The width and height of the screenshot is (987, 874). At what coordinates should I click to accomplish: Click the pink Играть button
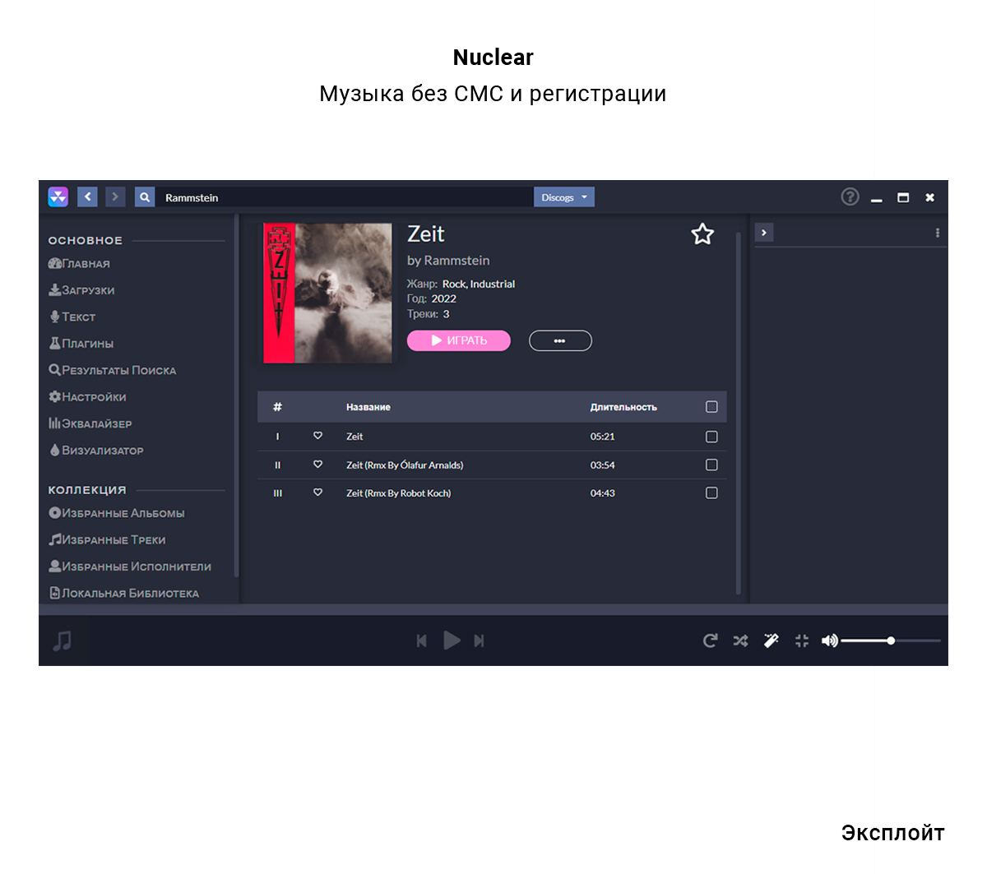[x=459, y=340]
